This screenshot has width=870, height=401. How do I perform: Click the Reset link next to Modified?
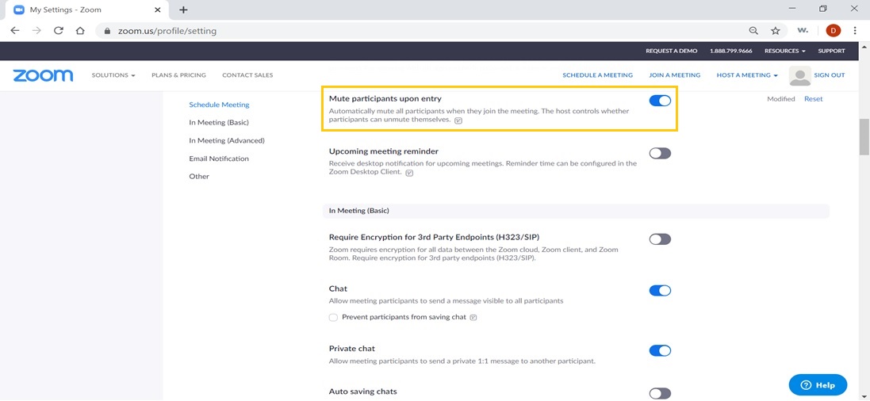(813, 99)
